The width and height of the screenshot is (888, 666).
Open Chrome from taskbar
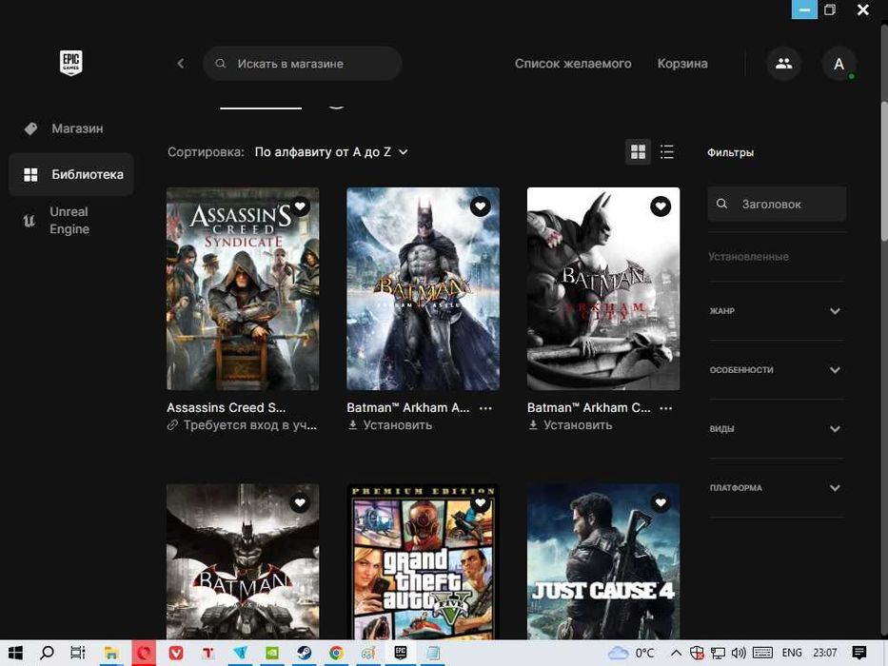pos(336,653)
